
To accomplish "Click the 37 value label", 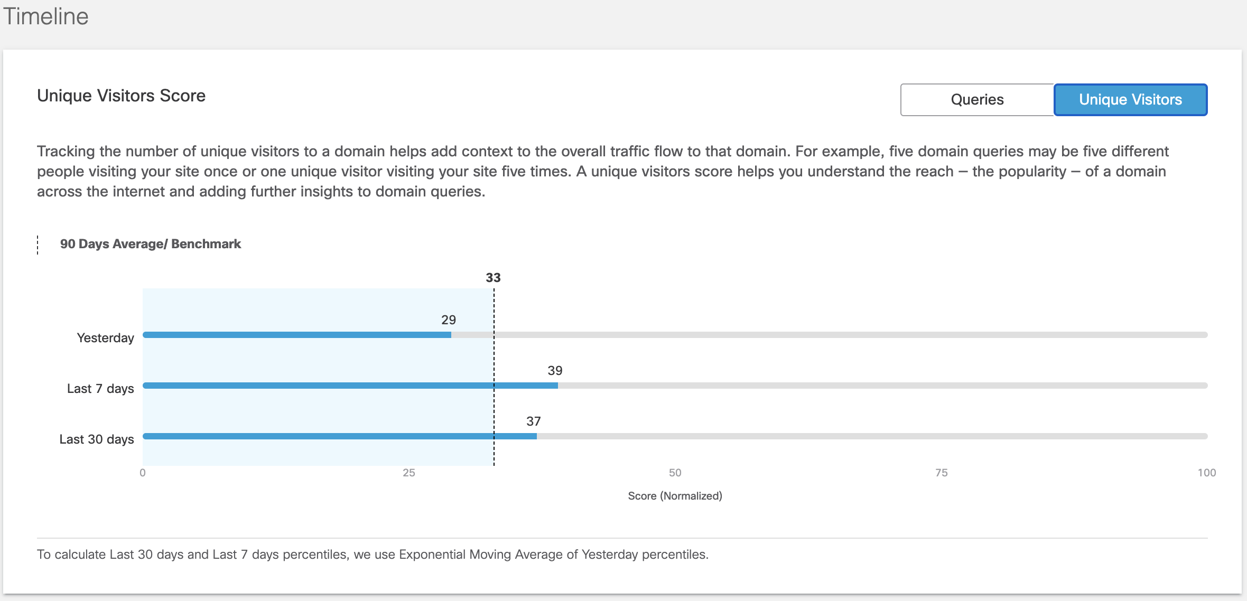I will 534,421.
